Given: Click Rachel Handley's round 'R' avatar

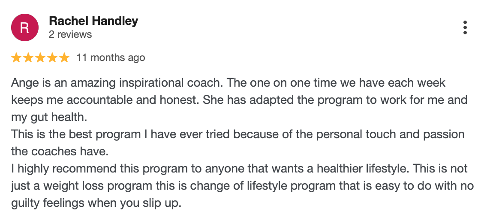Looking at the screenshot, I should (x=24, y=27).
